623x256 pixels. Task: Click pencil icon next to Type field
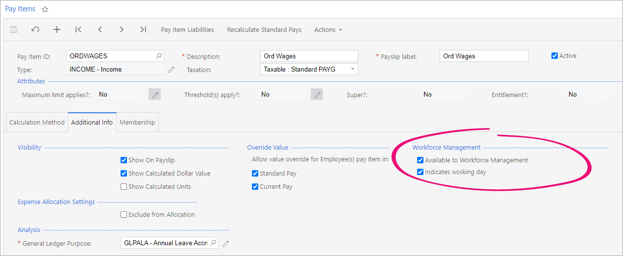(x=171, y=70)
